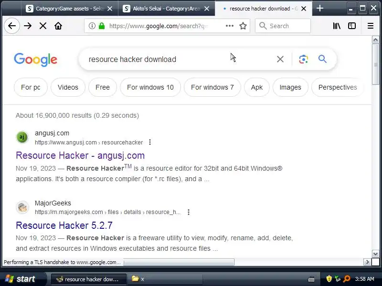Click the vertical scrollbar thumb

click(x=375, y=64)
